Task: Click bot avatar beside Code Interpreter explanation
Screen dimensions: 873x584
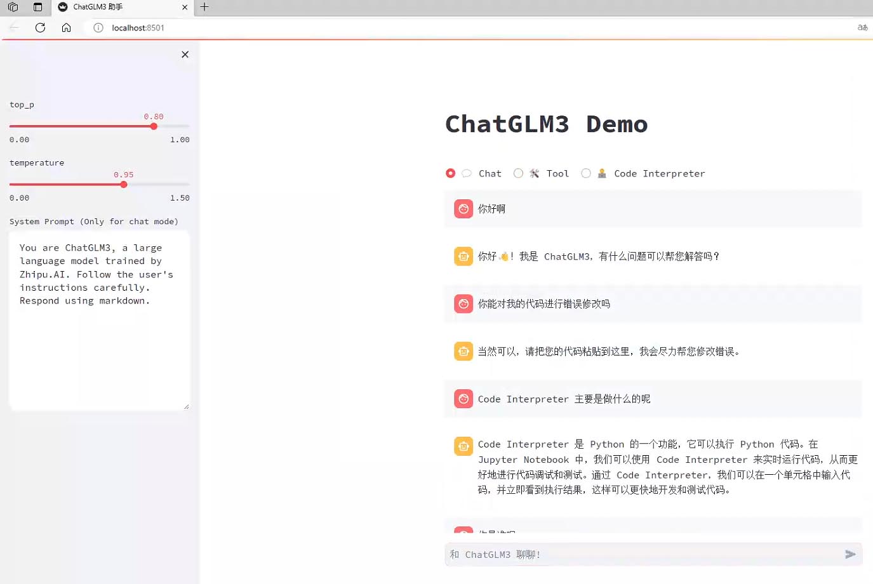Action: (463, 446)
